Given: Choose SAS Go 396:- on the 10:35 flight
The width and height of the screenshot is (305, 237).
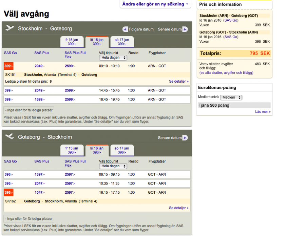Looking at the screenshot, I should pyautogui.click(x=8, y=184).
